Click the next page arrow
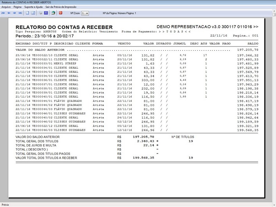The width and height of the screenshot is (276, 207). [x=14, y=13]
